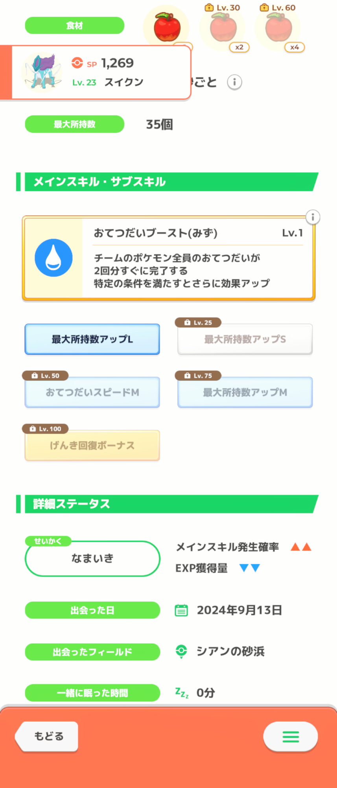Tap the water drop skill icon
337x788 pixels.
[53, 258]
